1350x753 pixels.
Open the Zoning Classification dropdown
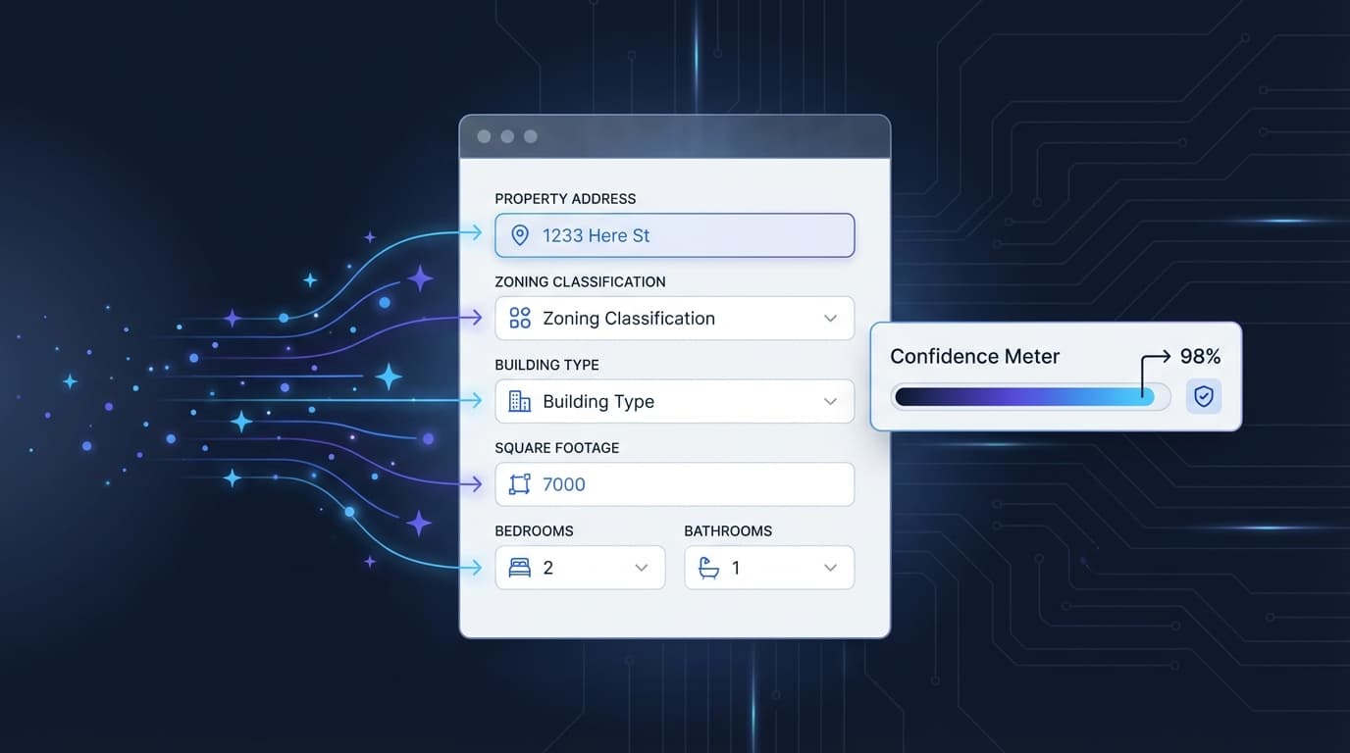[831, 318]
